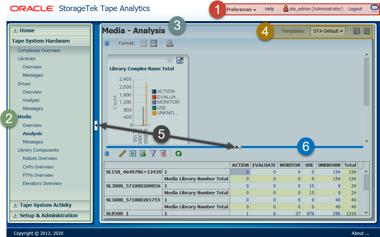Expand the Home navigation section
380x237 pixels.
(x=15, y=30)
